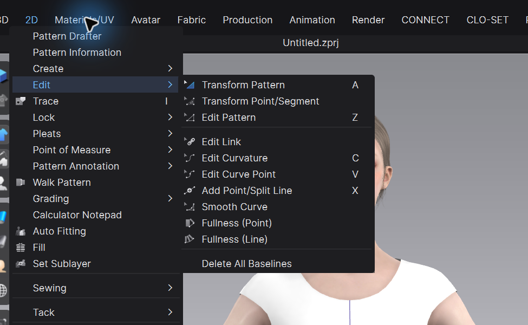Click the Transform Point/Segment icon

click(x=190, y=101)
